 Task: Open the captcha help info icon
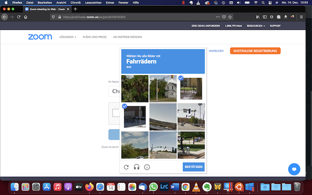(x=147, y=167)
